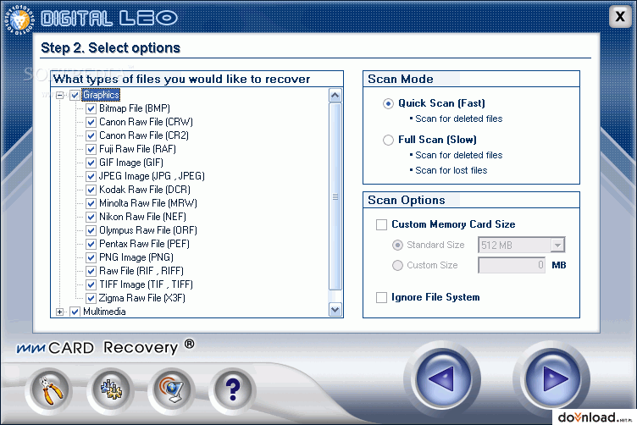The width and height of the screenshot is (637, 425).
Task: Select the PNG Image (PNG) label
Action: 136,257
